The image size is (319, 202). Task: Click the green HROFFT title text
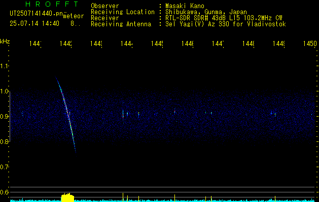(x=52, y=4)
